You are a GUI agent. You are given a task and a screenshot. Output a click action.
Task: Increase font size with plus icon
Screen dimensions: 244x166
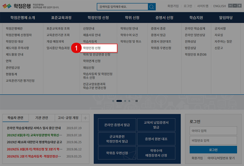tap(239, 6)
